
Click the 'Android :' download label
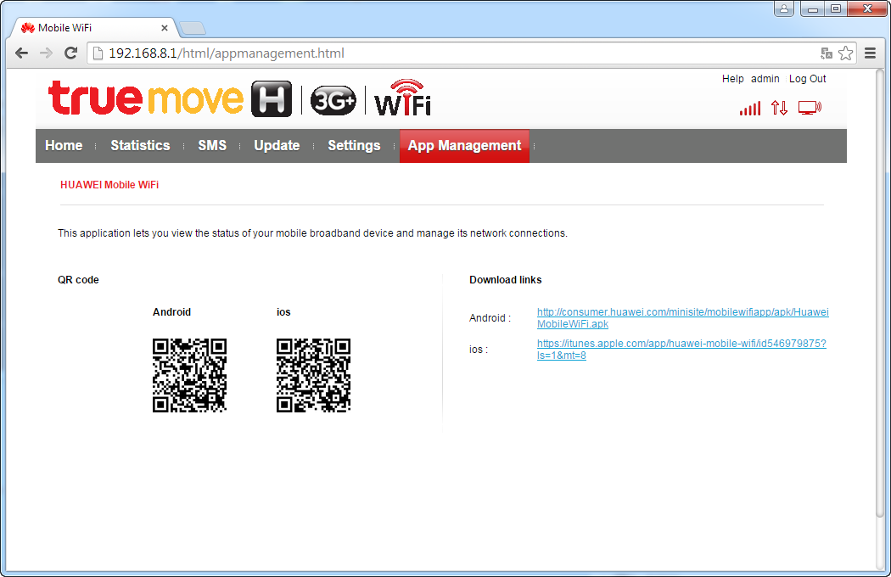pos(490,318)
